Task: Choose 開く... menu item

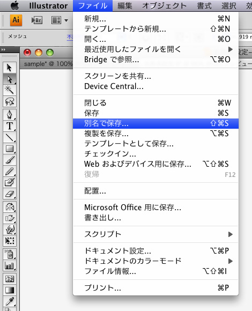Action: point(155,39)
